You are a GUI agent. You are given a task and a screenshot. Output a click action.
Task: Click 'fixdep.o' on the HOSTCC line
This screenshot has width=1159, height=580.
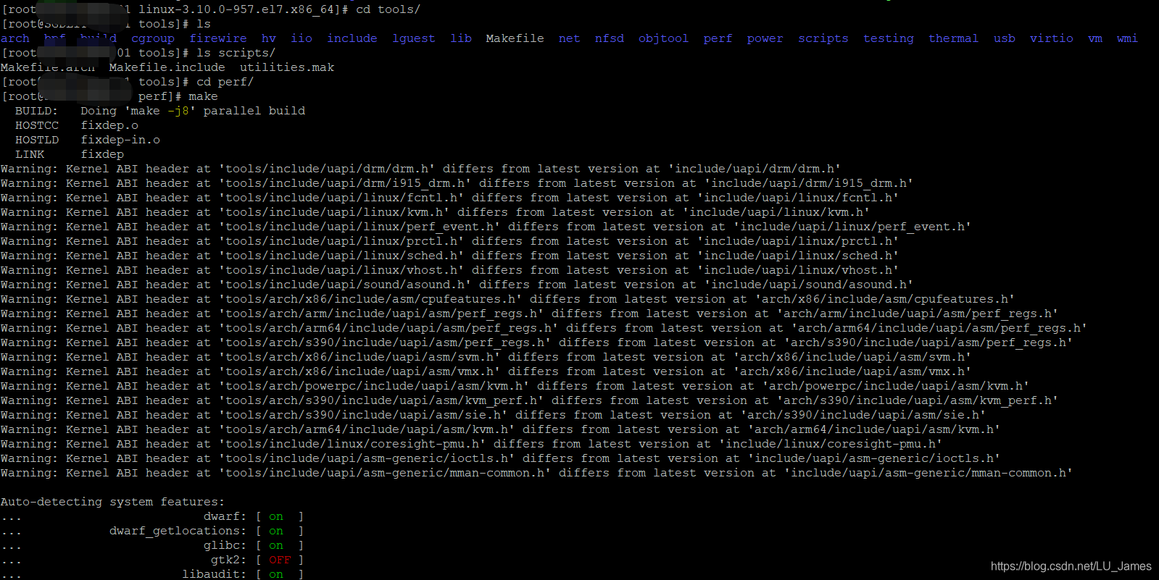109,125
